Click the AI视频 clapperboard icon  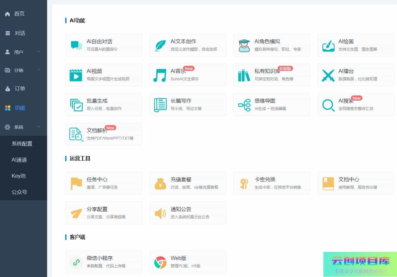click(x=76, y=75)
